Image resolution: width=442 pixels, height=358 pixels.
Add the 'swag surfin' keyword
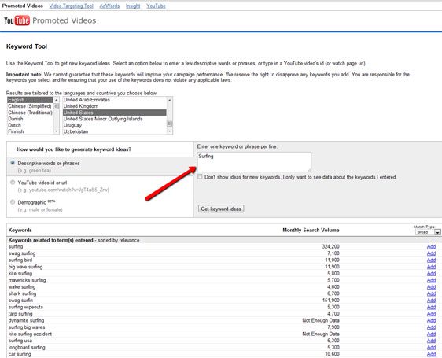click(431, 301)
